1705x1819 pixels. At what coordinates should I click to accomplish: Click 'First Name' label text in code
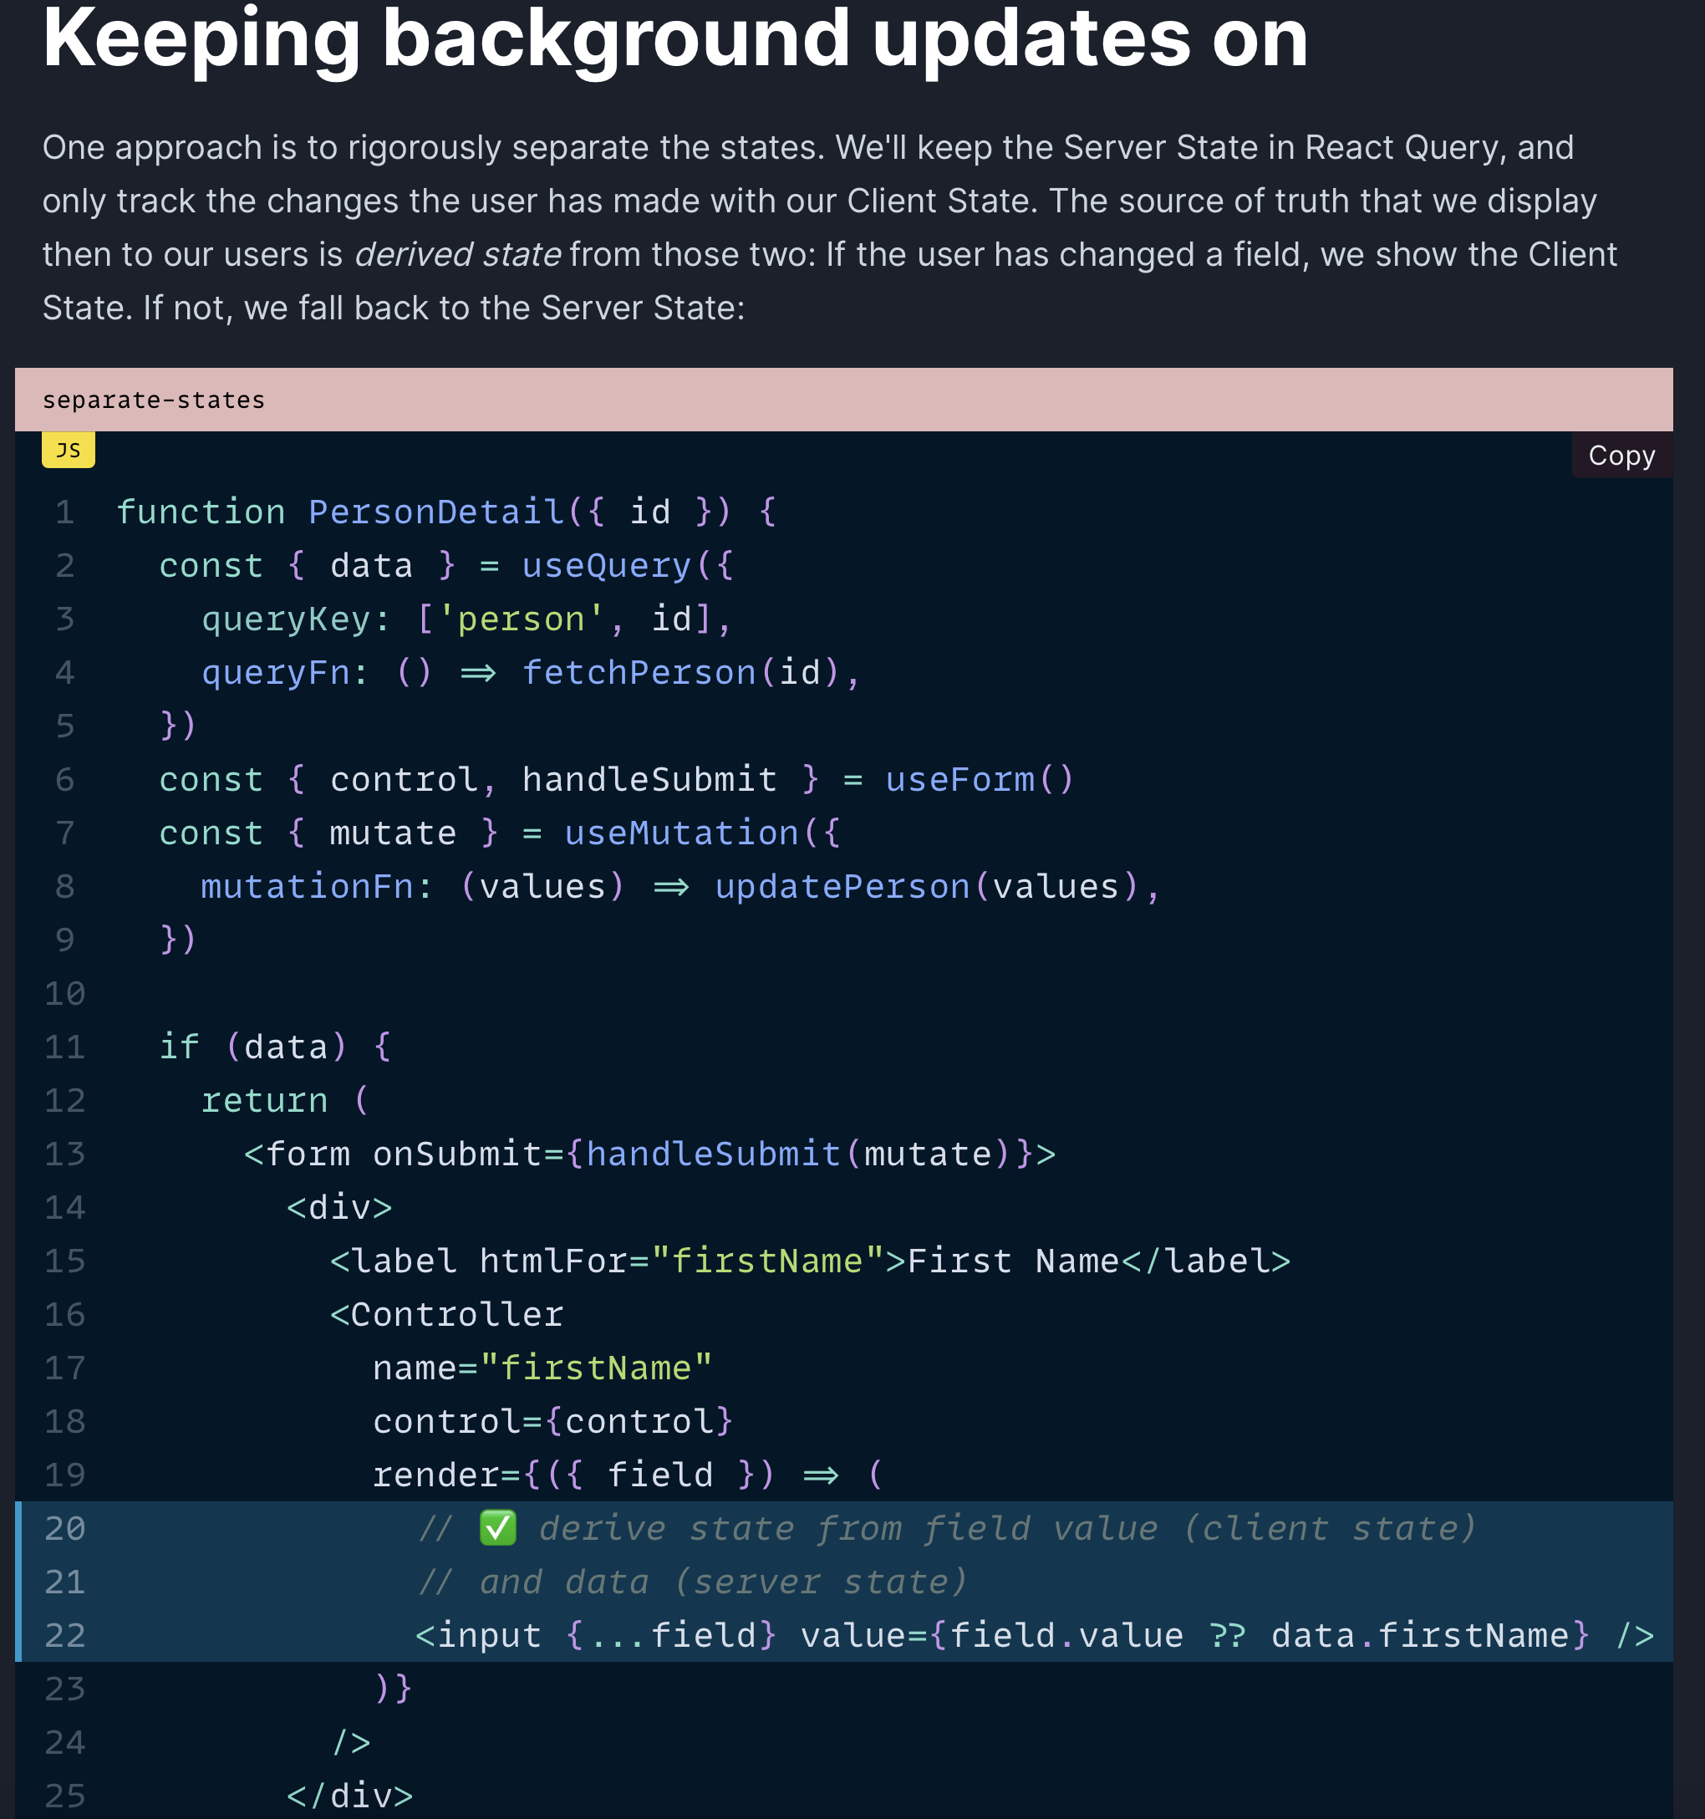[1013, 1261]
